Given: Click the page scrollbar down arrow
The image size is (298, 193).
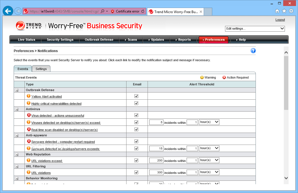Looking at the screenshot, I should [x=286, y=178].
